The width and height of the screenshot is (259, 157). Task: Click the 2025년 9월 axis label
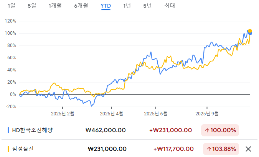207,113
